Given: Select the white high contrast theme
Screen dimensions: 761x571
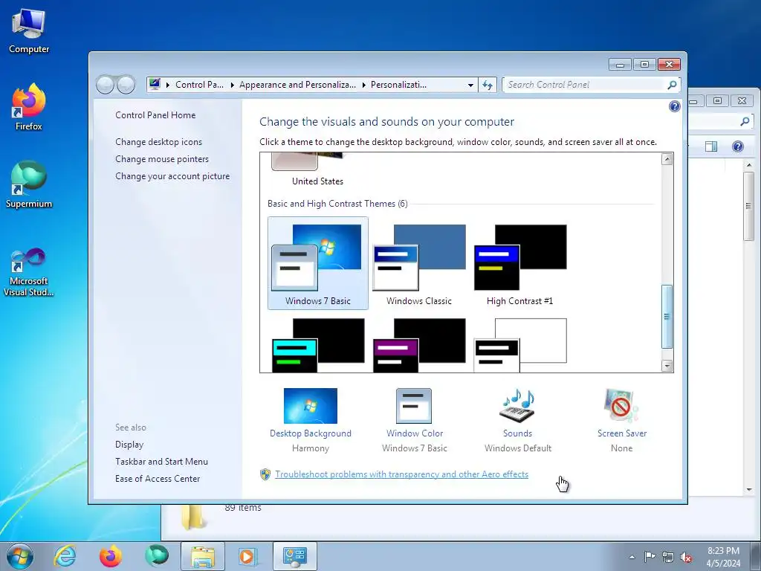Looking at the screenshot, I should pos(519,345).
